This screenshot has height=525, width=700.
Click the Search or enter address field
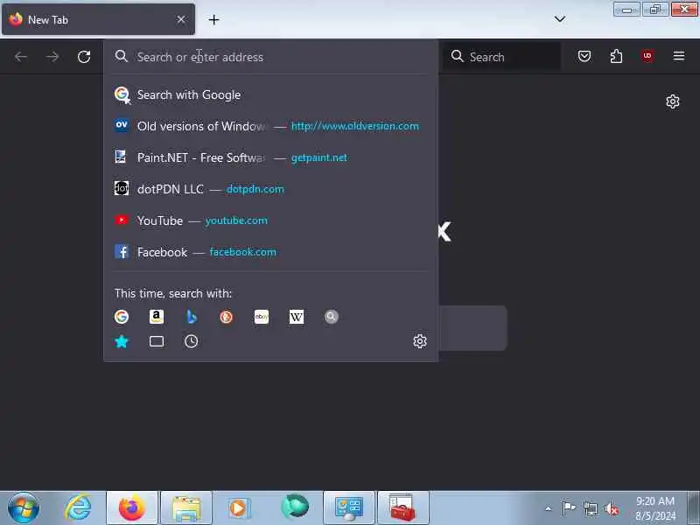(270, 57)
